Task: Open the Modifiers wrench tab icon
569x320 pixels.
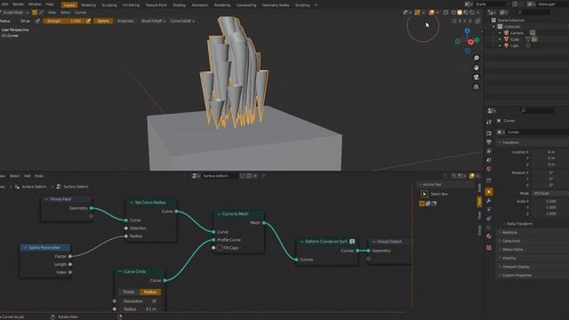Action: [489, 201]
